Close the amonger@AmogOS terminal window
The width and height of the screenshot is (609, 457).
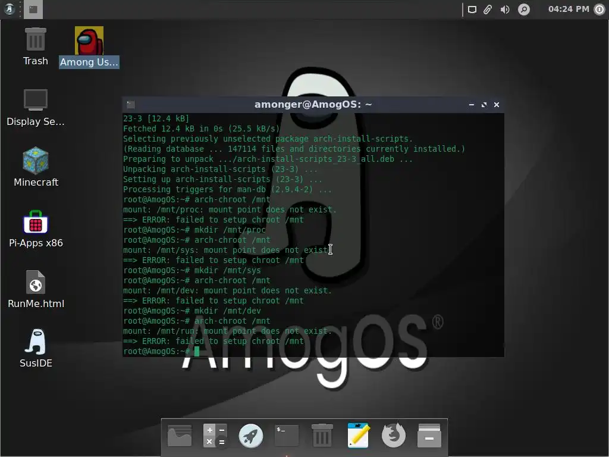click(x=497, y=105)
